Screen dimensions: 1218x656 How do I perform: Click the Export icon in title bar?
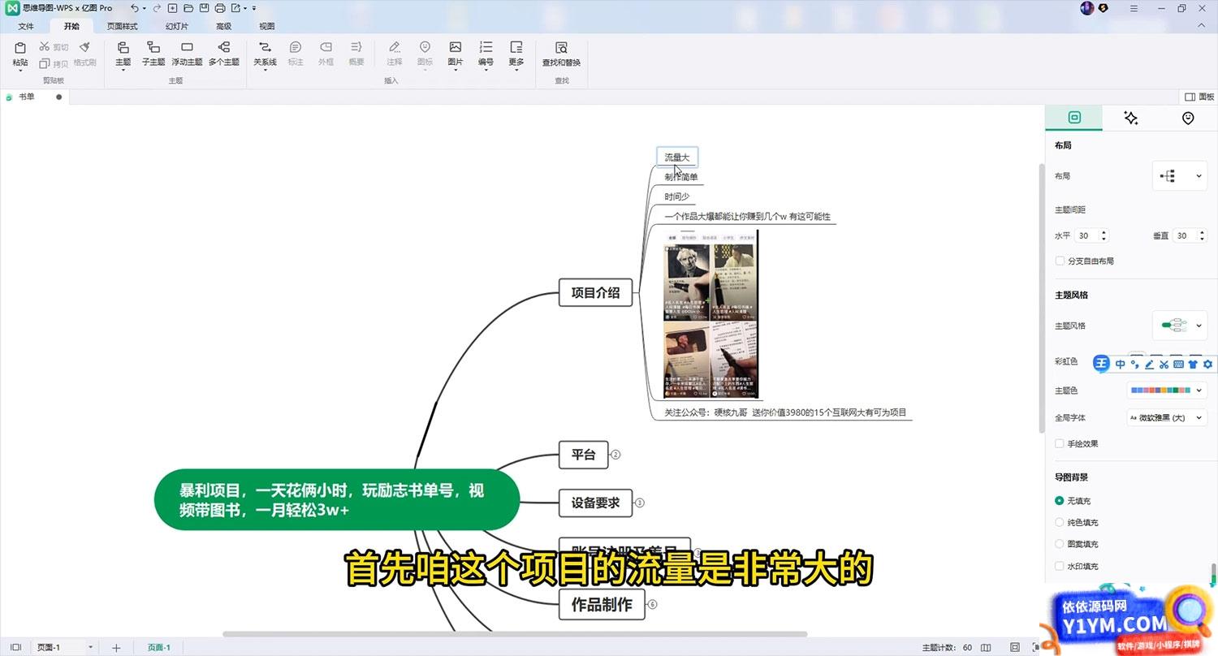[x=235, y=8]
